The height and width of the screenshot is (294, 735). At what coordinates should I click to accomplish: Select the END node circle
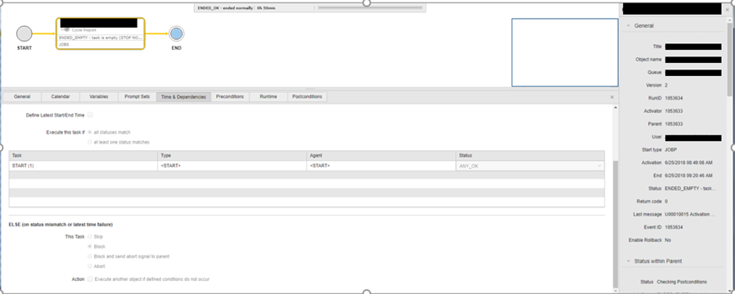coord(176,33)
